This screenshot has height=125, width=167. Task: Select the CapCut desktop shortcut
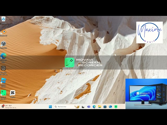[13, 94]
